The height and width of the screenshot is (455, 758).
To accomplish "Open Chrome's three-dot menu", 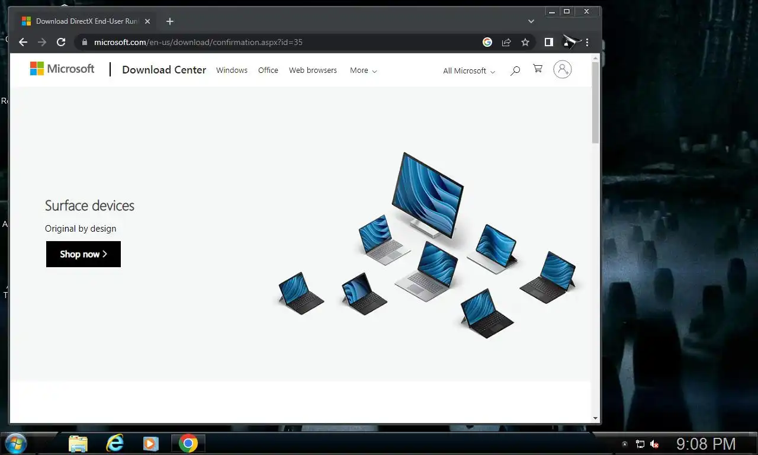I will (x=587, y=42).
